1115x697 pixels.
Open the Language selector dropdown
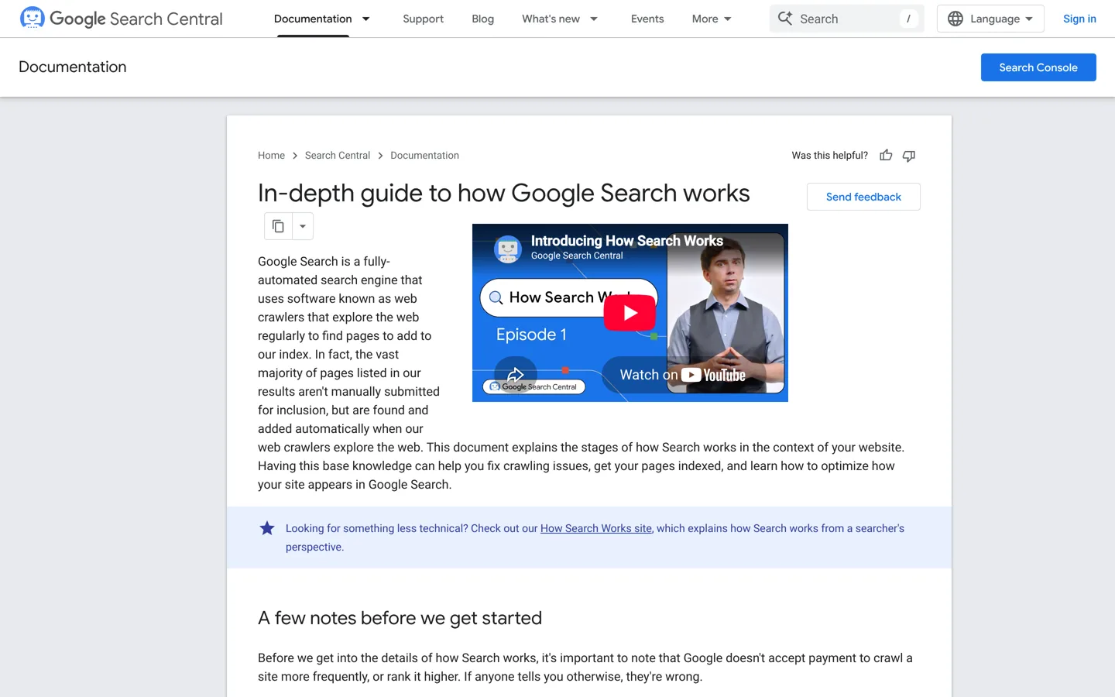[x=990, y=19]
